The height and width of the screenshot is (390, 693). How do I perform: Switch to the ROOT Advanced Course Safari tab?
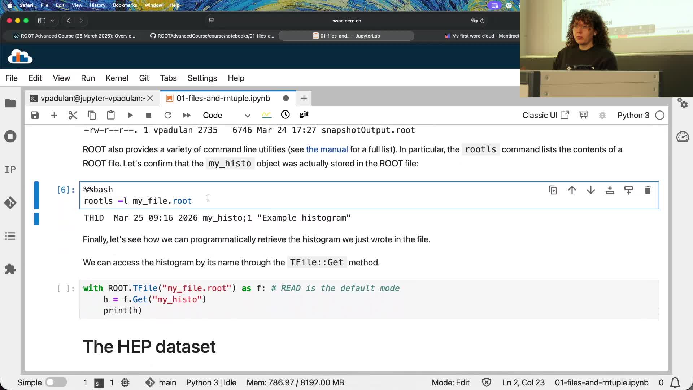pos(74,36)
